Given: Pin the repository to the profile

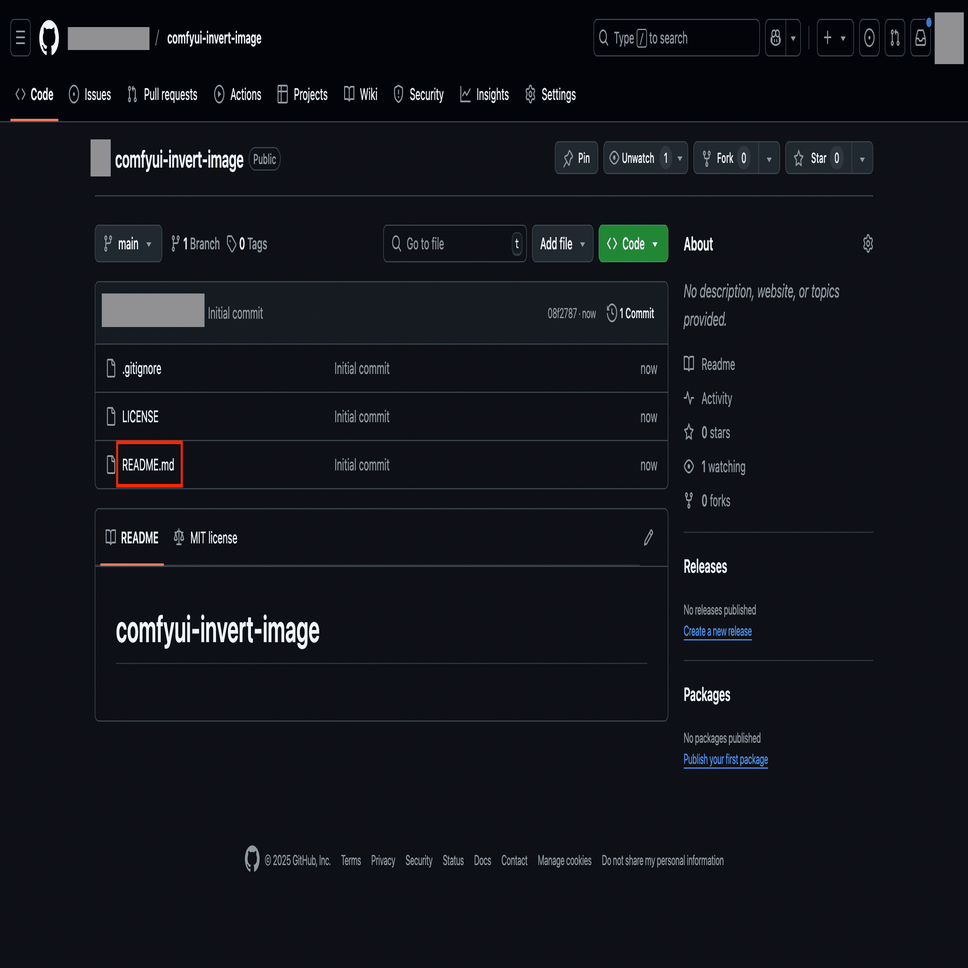Looking at the screenshot, I should pyautogui.click(x=576, y=158).
